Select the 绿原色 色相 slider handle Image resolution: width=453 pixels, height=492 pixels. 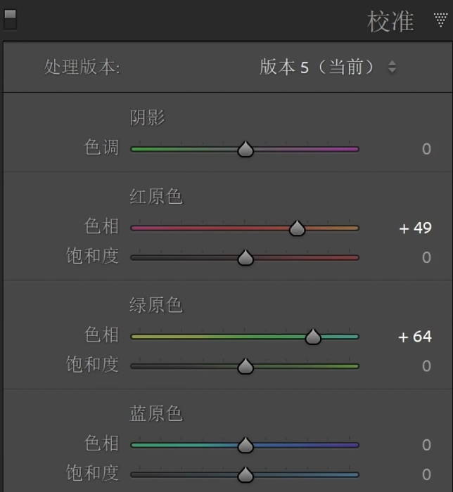313,337
